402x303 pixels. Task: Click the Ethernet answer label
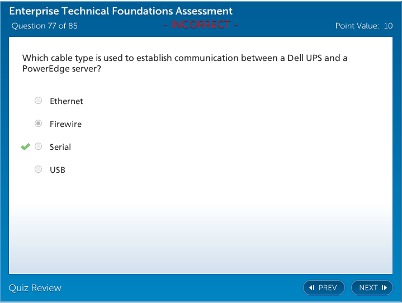point(66,101)
